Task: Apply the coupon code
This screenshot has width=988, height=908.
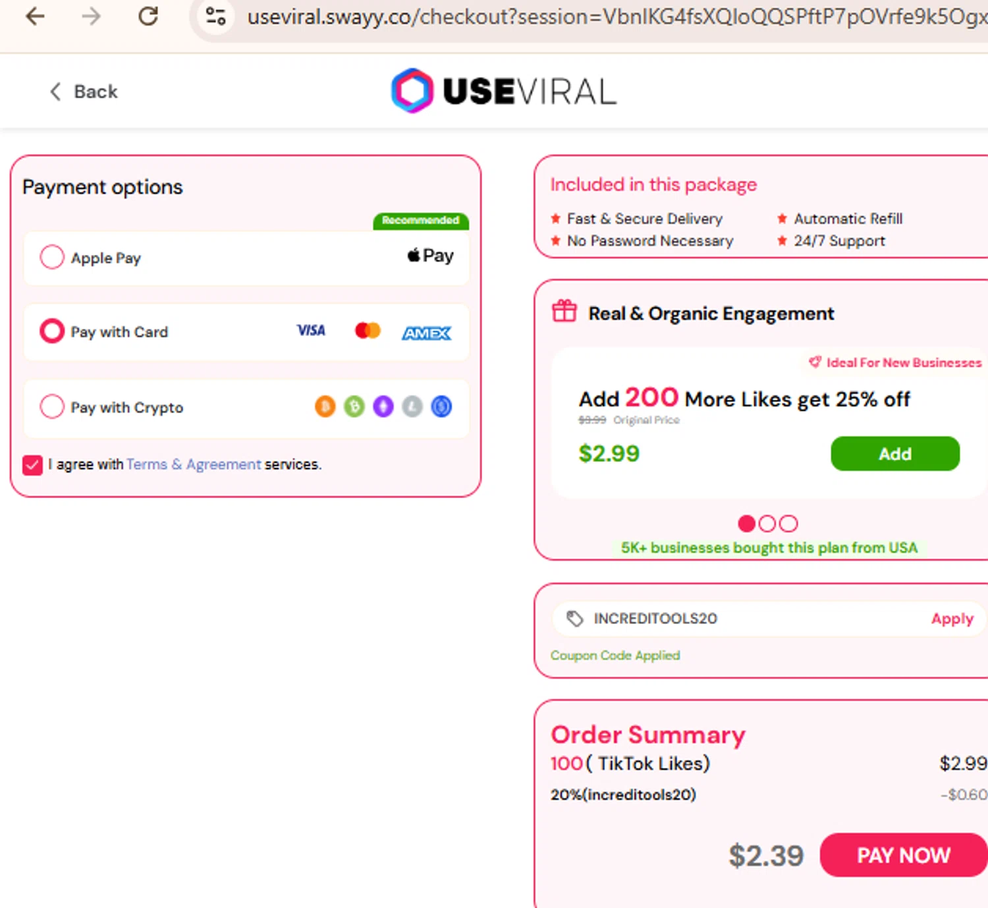Action: coord(952,619)
